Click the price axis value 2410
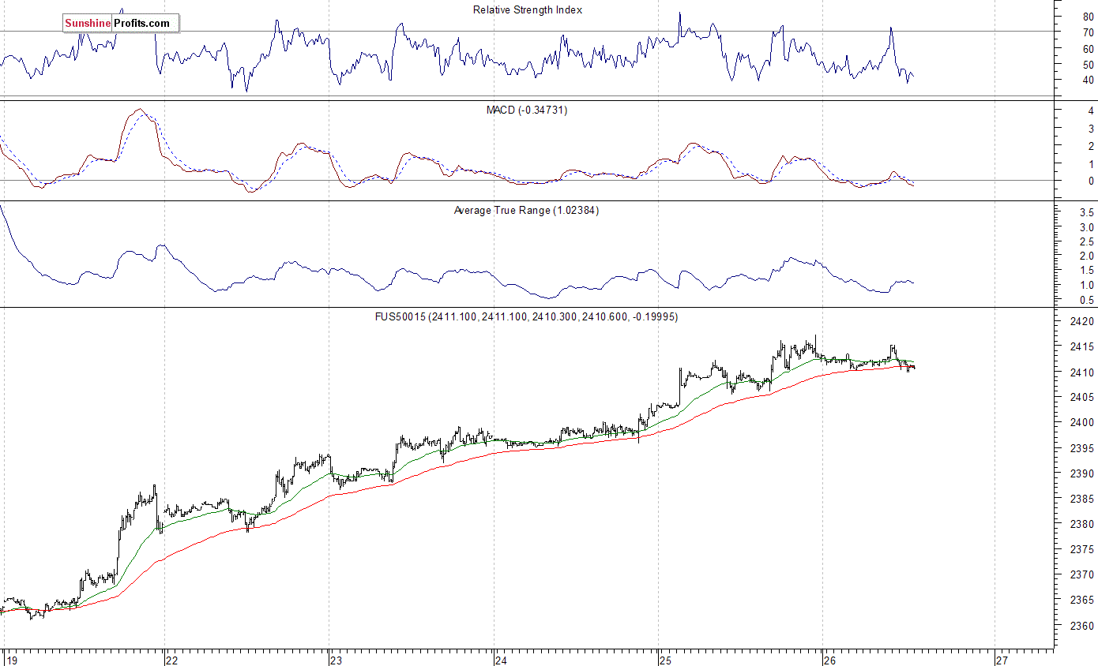The height and width of the screenshot is (666, 1098). pos(1083,372)
